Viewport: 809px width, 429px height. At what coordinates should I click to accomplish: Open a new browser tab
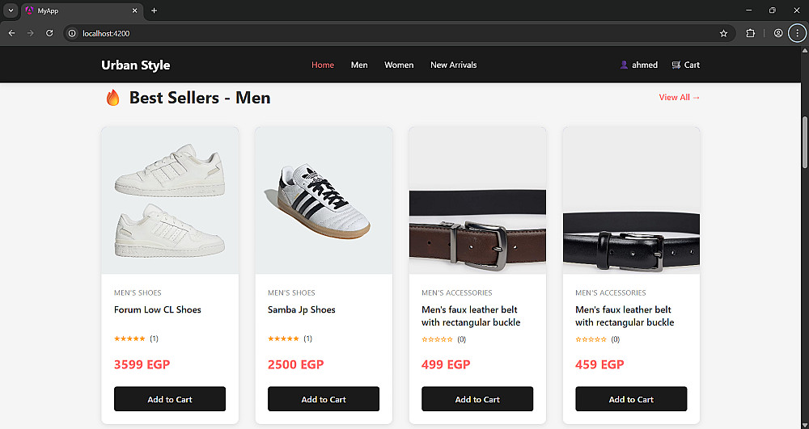(x=154, y=11)
